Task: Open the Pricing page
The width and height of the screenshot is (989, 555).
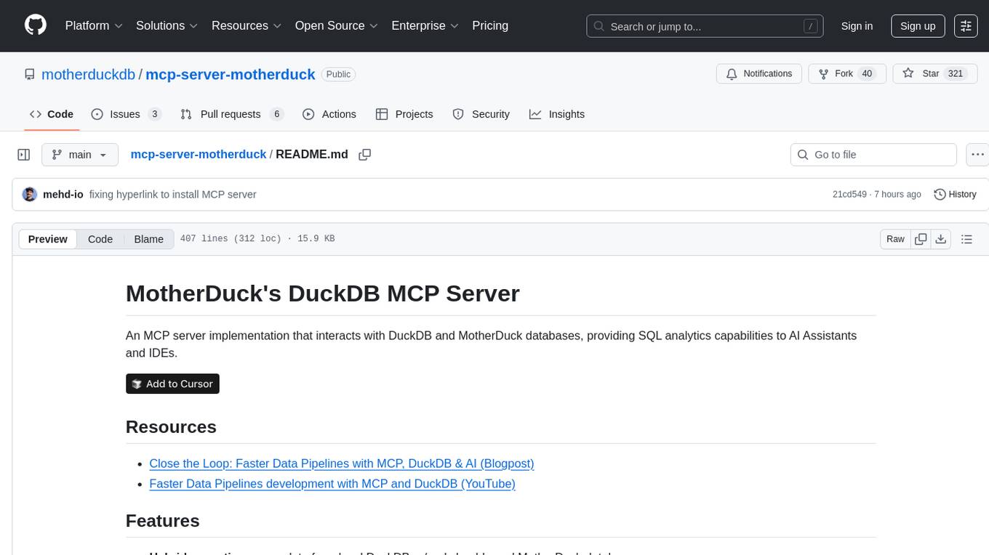Action: point(490,25)
